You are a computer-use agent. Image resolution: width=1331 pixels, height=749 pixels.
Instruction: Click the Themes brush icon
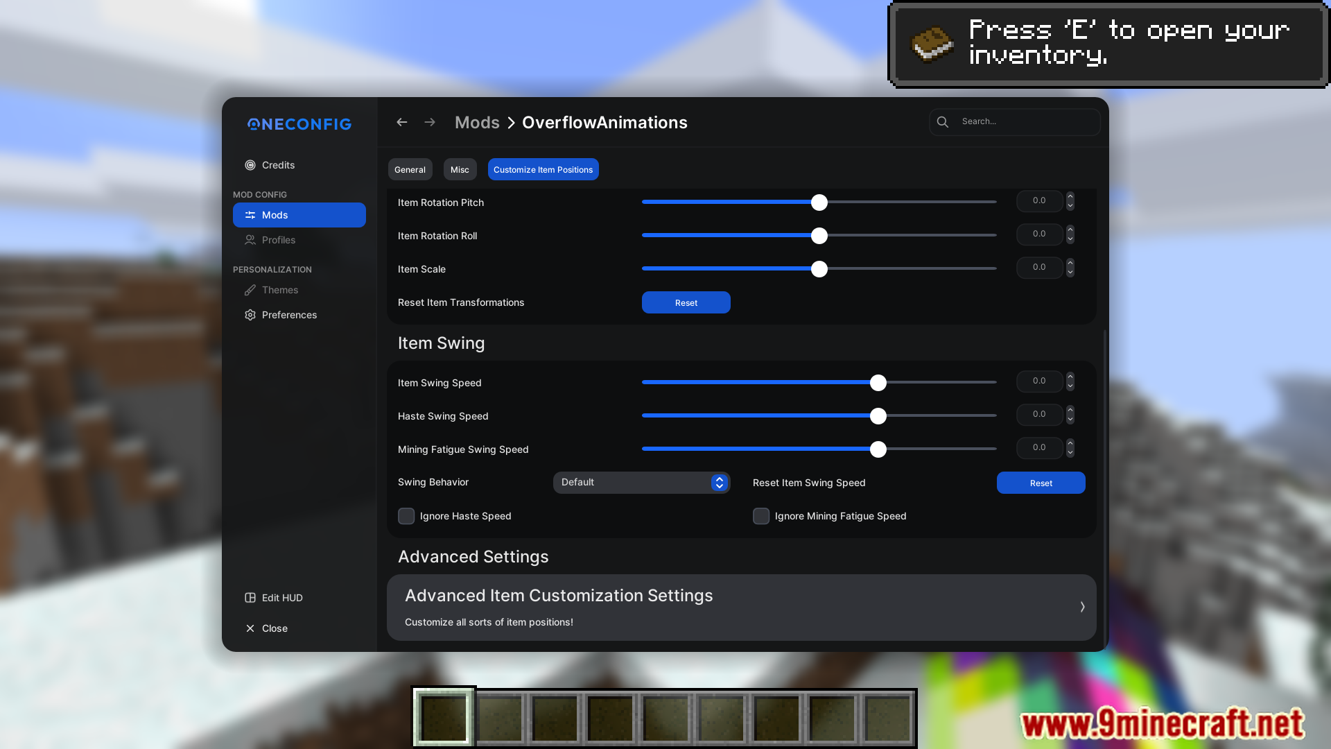point(250,290)
